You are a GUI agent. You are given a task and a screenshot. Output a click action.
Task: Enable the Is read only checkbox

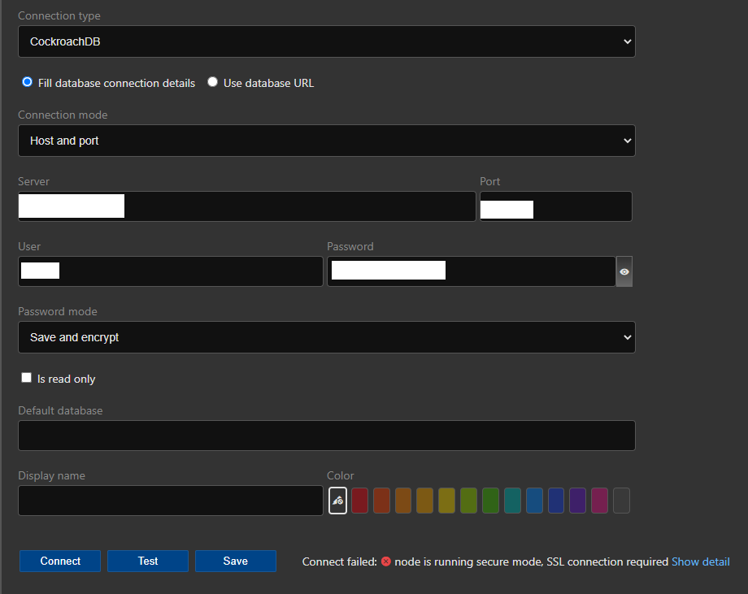pyautogui.click(x=26, y=378)
